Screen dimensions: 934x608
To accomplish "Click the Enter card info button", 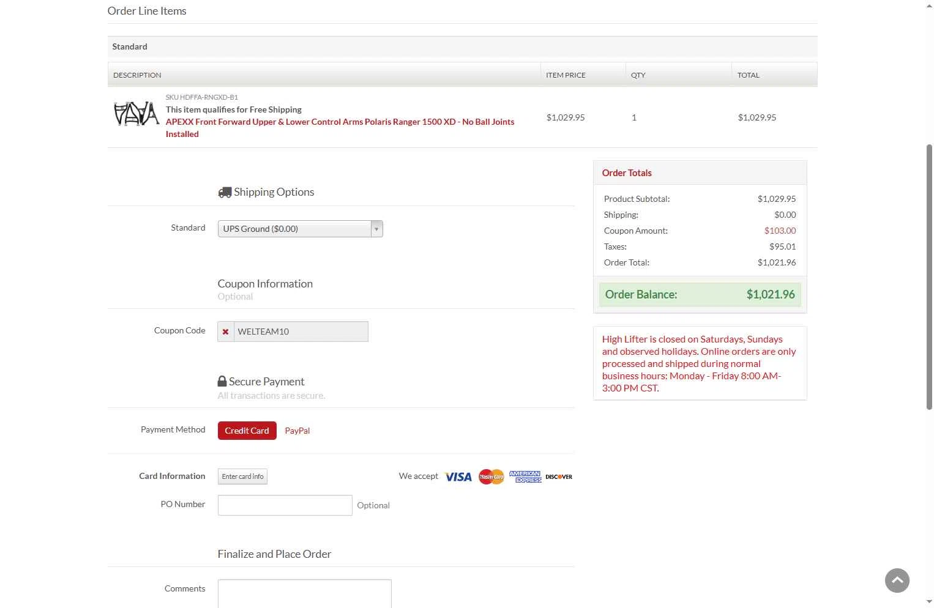I will click(242, 476).
